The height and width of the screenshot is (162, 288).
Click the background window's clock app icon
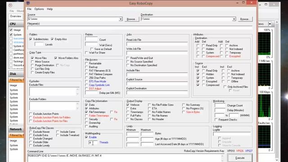point(10,5)
